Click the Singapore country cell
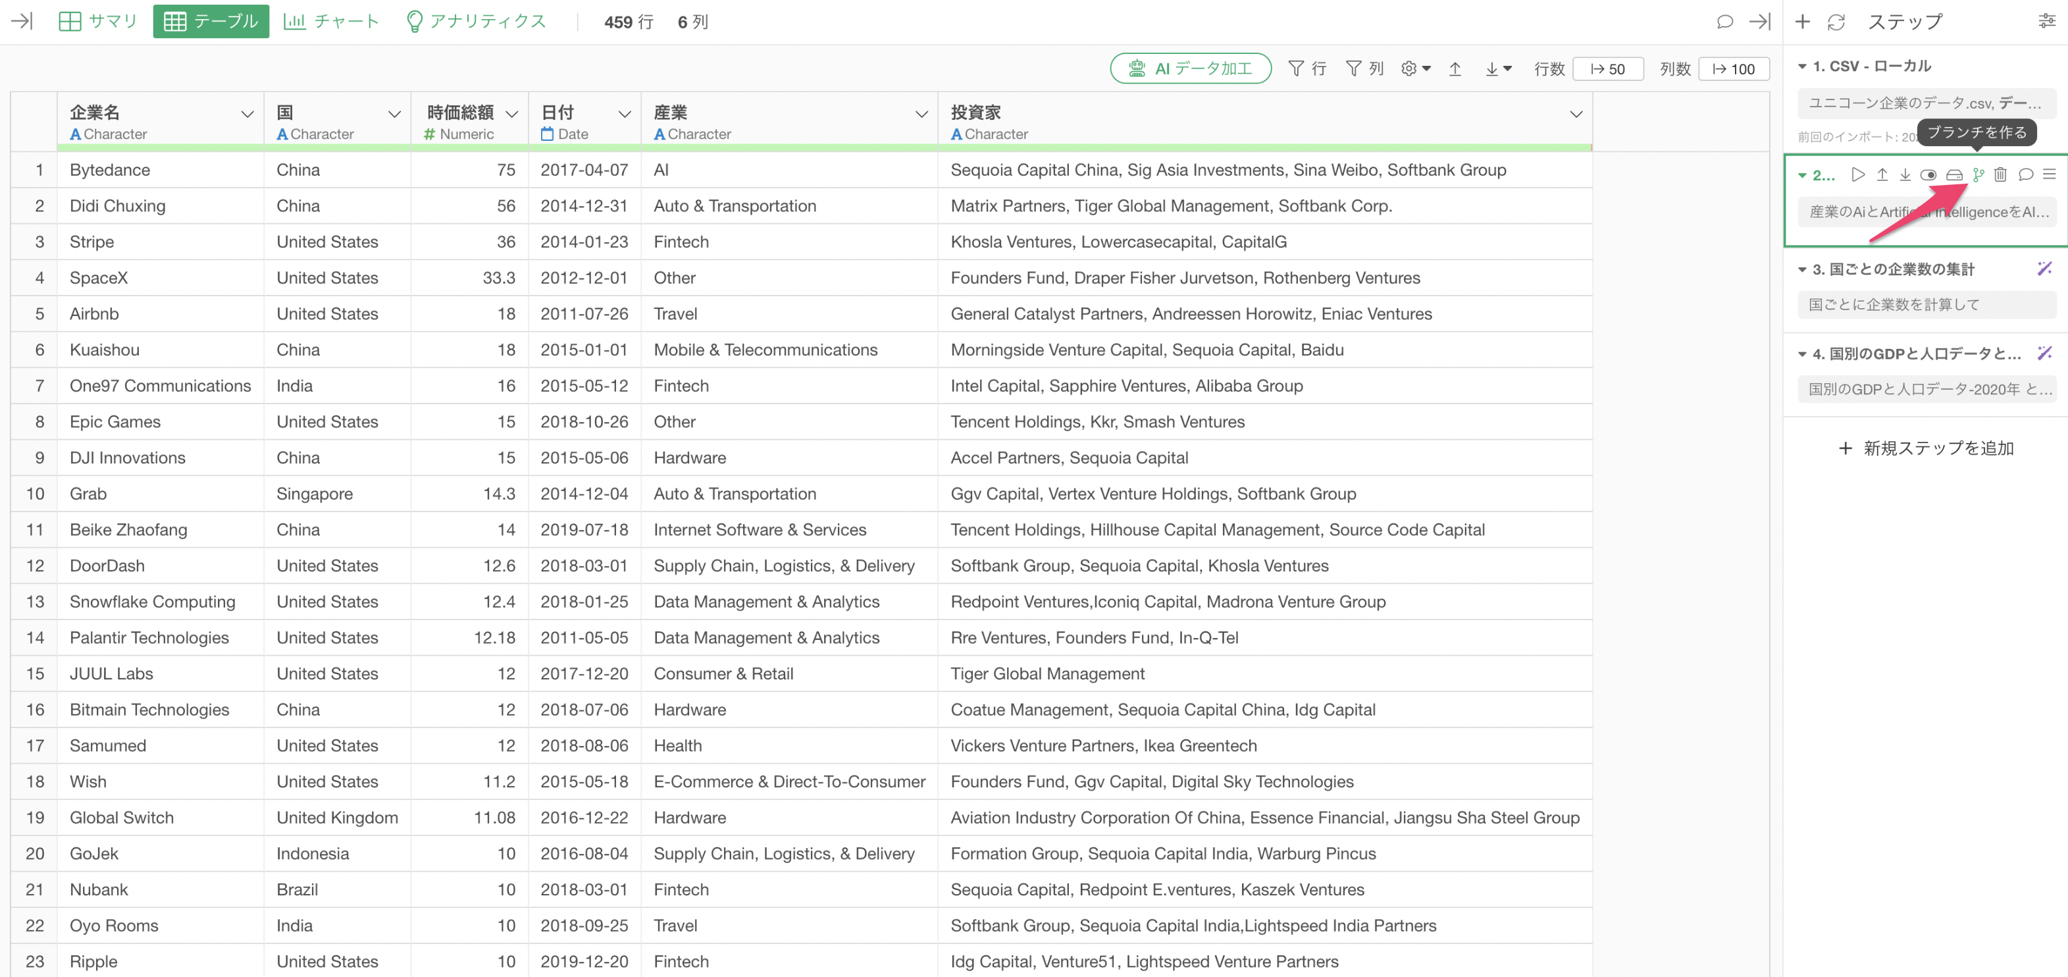2068x977 pixels. click(337, 494)
